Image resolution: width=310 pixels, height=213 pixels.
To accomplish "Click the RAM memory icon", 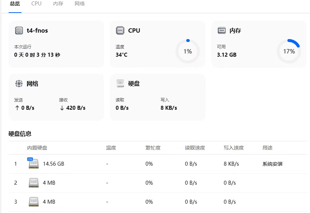I will pos(222,30).
